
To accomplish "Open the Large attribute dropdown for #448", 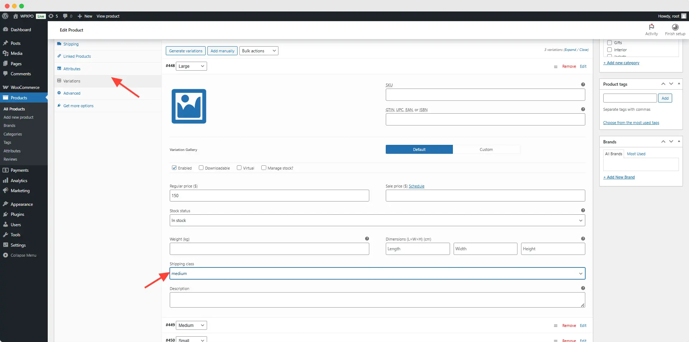I will click(x=191, y=66).
